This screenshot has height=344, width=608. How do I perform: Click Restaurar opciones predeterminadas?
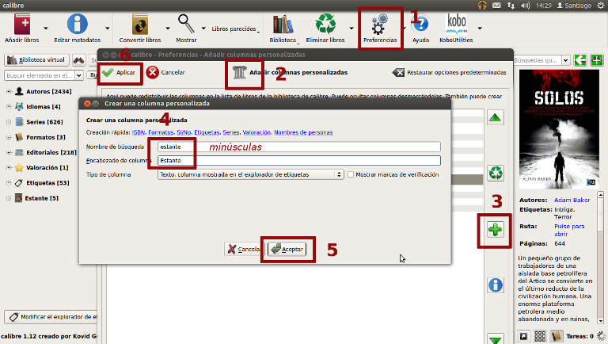pyautogui.click(x=450, y=72)
